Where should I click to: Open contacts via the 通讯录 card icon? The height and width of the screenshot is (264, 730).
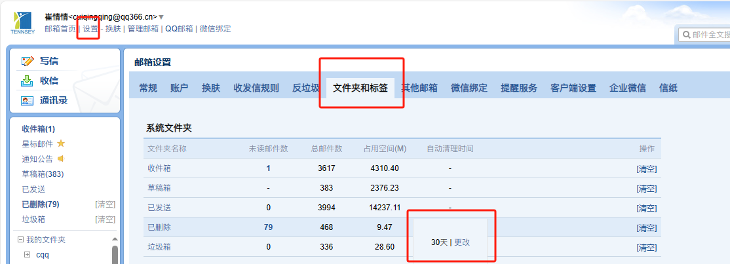(x=27, y=101)
